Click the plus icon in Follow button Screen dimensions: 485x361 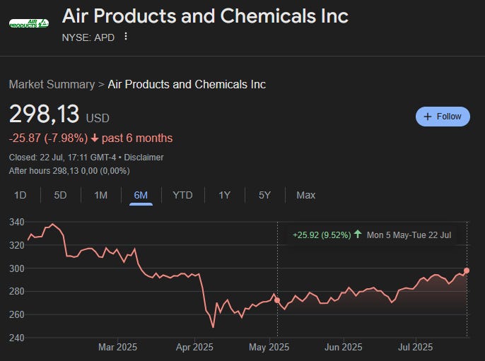point(428,117)
